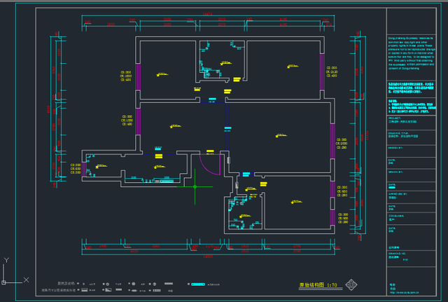This screenshot has width=448, height=302.
Task: Select the magenta window labeled CK:2120
Action: click(322, 71)
